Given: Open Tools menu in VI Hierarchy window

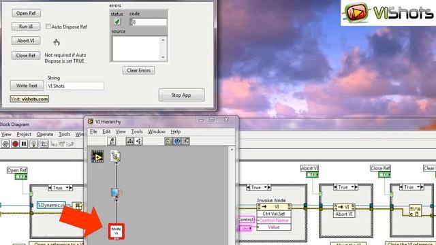Looking at the screenshot, I should [137, 131].
